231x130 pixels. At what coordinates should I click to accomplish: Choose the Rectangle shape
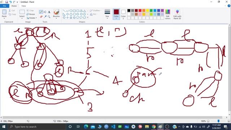point(74,11)
